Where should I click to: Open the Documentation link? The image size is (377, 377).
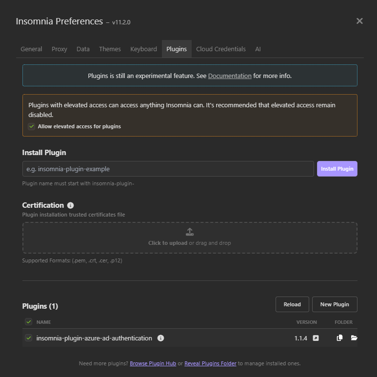(x=230, y=76)
